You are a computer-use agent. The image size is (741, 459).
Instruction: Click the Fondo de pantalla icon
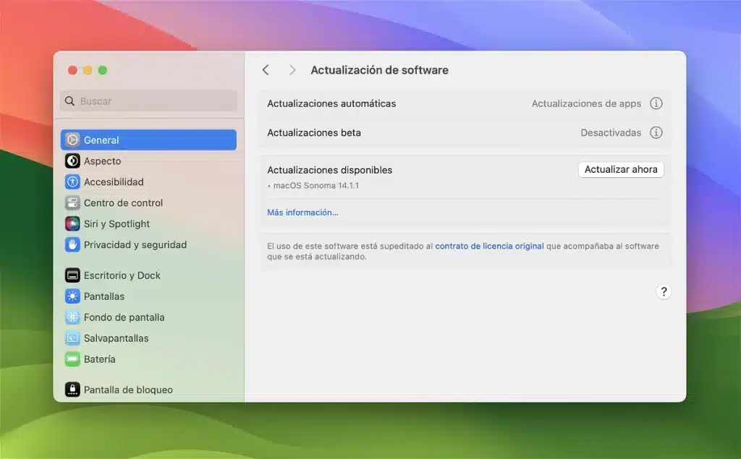pyautogui.click(x=72, y=317)
